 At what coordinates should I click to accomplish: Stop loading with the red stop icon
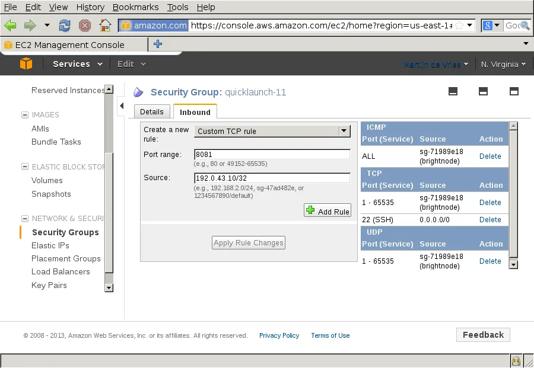tap(85, 25)
